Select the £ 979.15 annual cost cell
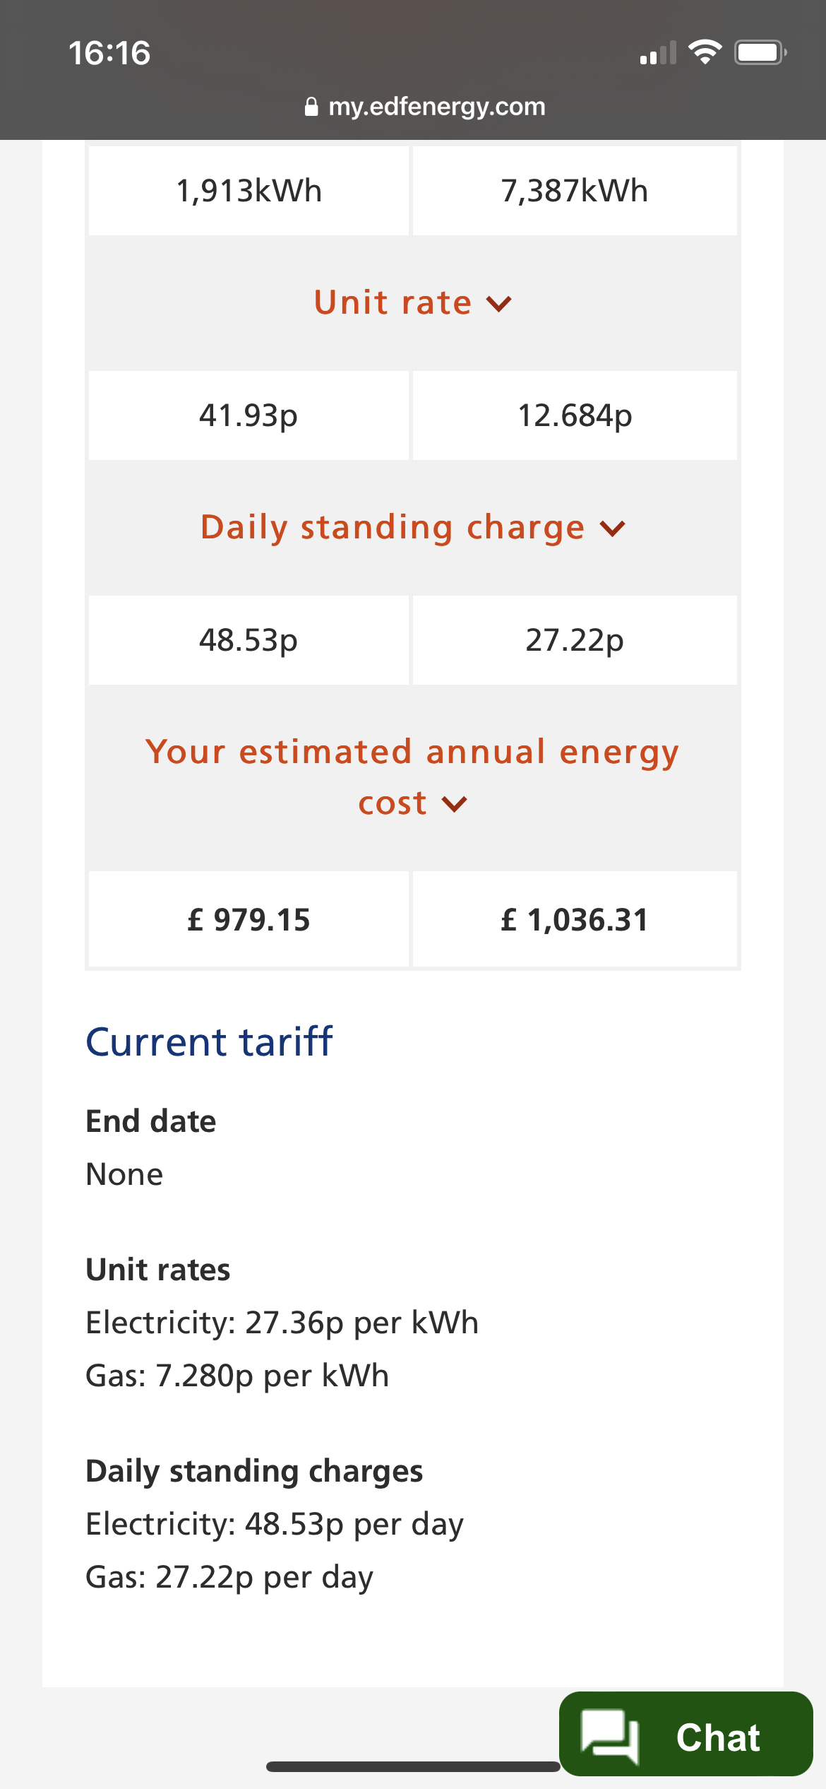This screenshot has width=826, height=1789. 249,919
